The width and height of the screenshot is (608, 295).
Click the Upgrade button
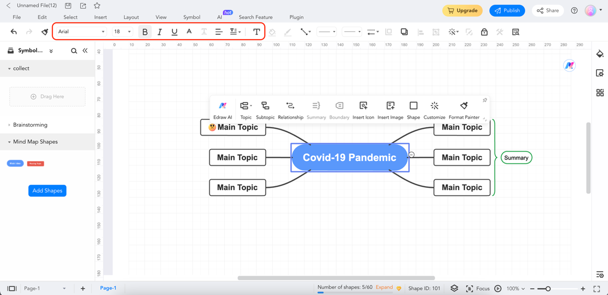(462, 11)
